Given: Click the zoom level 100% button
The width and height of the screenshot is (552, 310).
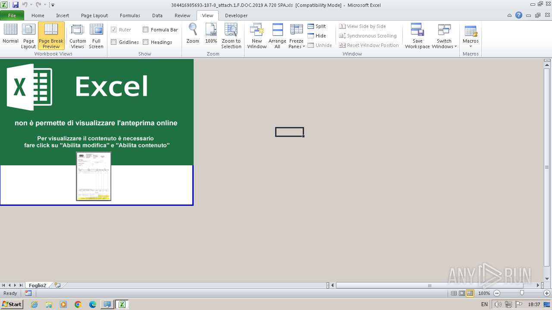Looking at the screenshot, I should (484, 293).
